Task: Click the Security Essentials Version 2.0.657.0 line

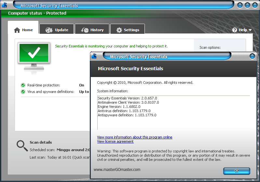Action: (x=127, y=98)
